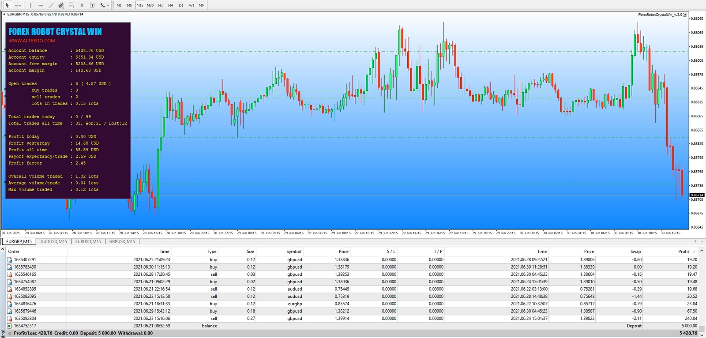Click the 29 Jun 00:15 time-axis label
The width and height of the screenshot is (706, 338).
247,233
